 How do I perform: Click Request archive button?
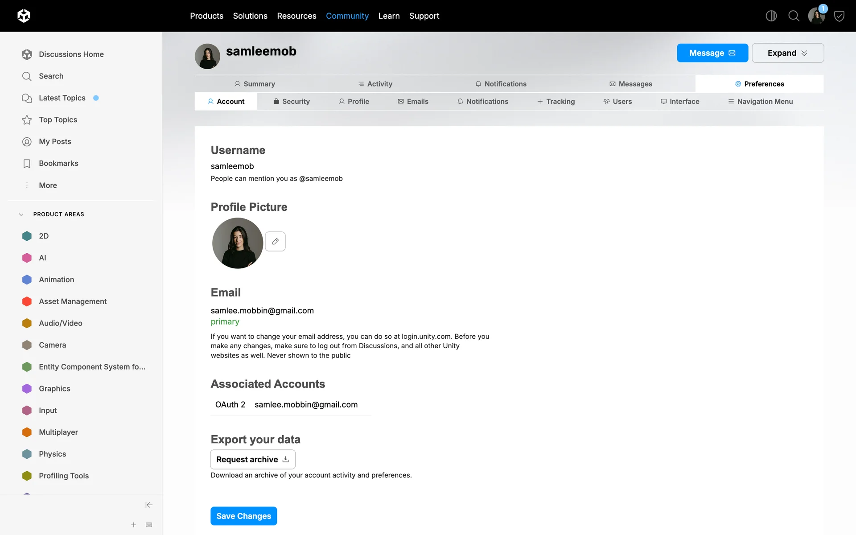tap(252, 459)
